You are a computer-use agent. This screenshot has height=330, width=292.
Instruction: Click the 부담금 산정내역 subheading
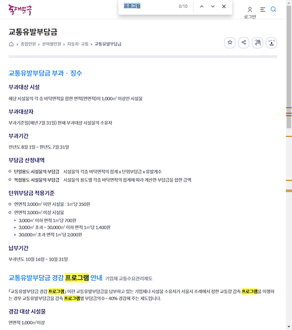[26, 161]
